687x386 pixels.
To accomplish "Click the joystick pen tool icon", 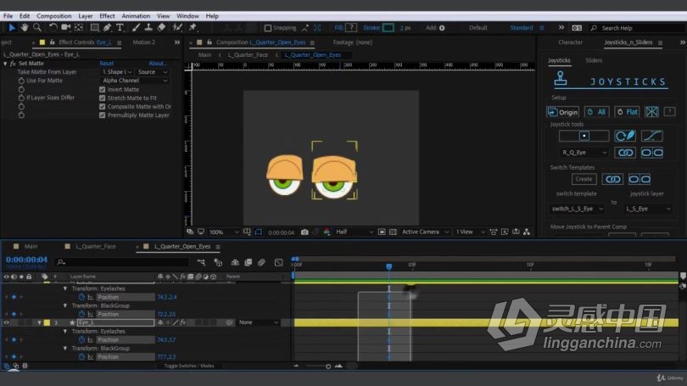I will 625,136.
